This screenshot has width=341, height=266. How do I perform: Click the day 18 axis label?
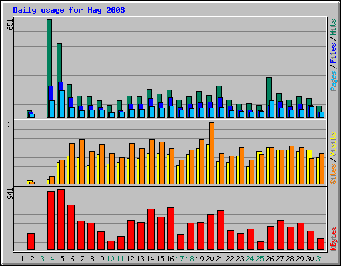(x=190, y=259)
